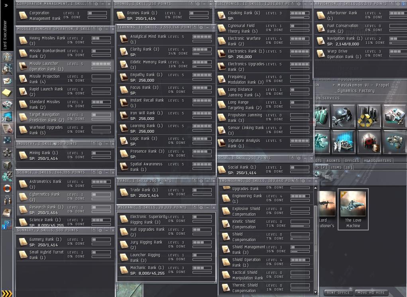The height and width of the screenshot is (297, 407).
Task: Open the mail envelope icon in sidebar
Action: pyautogui.click(x=7, y=81)
